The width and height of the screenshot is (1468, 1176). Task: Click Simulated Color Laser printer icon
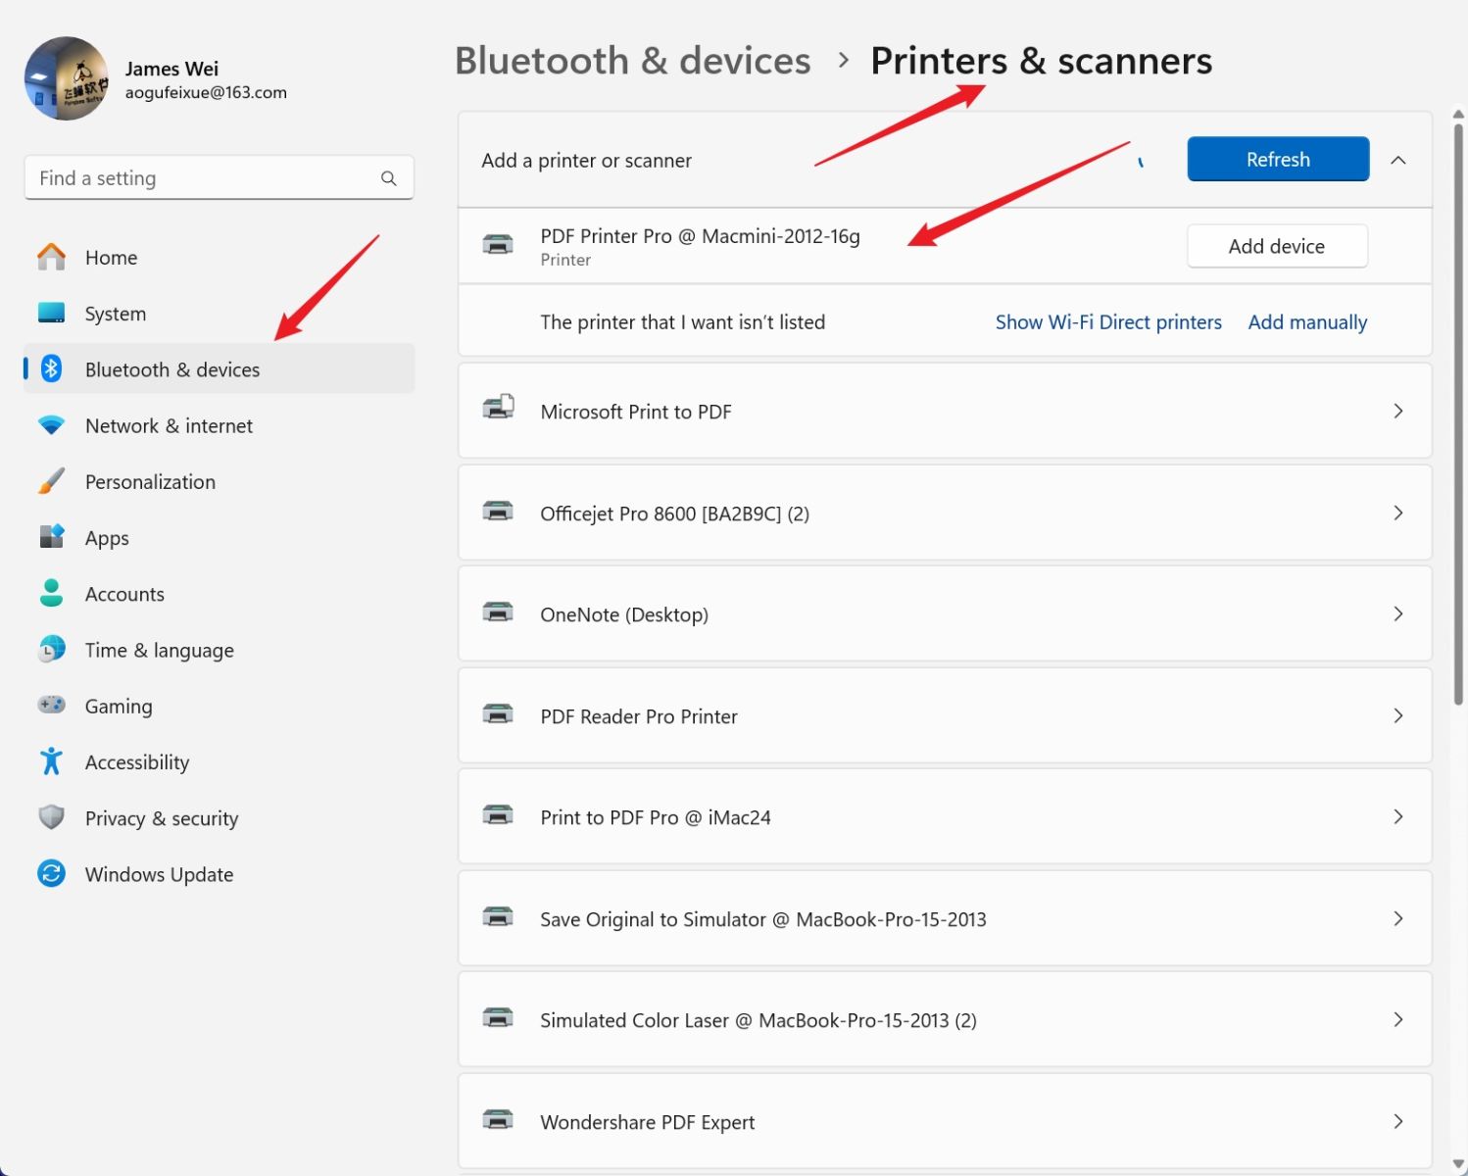click(x=498, y=1018)
